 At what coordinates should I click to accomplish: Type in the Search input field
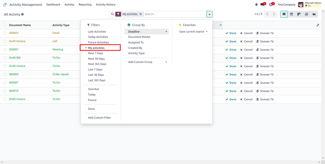click(175, 14)
